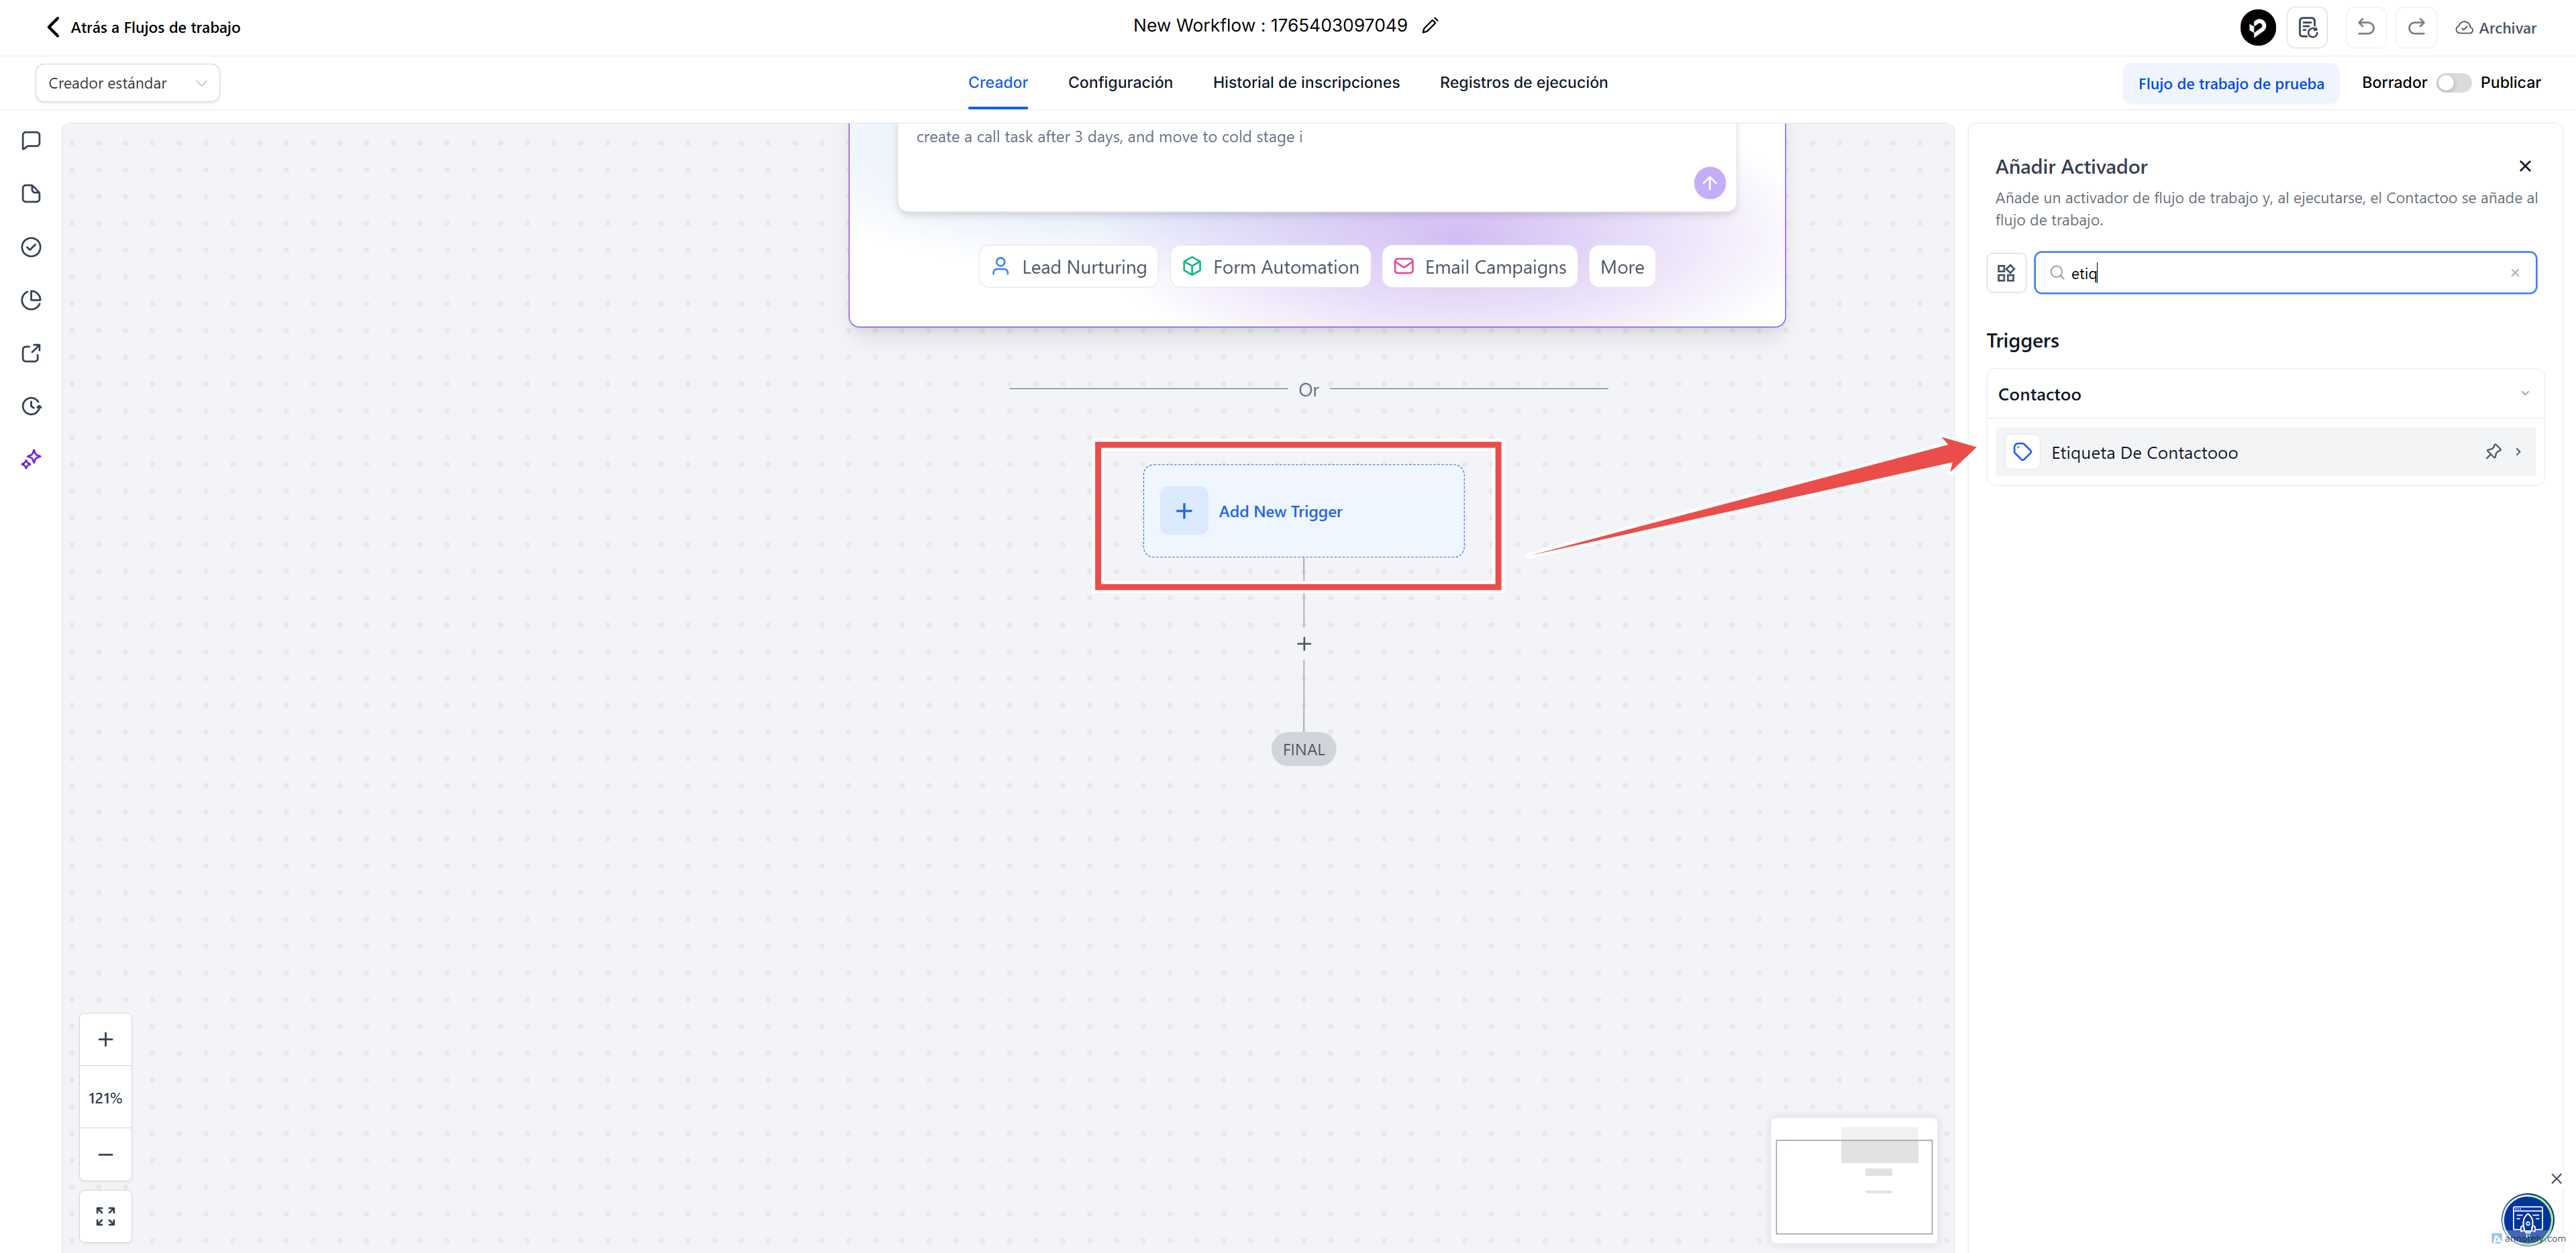Open the Creador estándar dropdown

pos(127,83)
